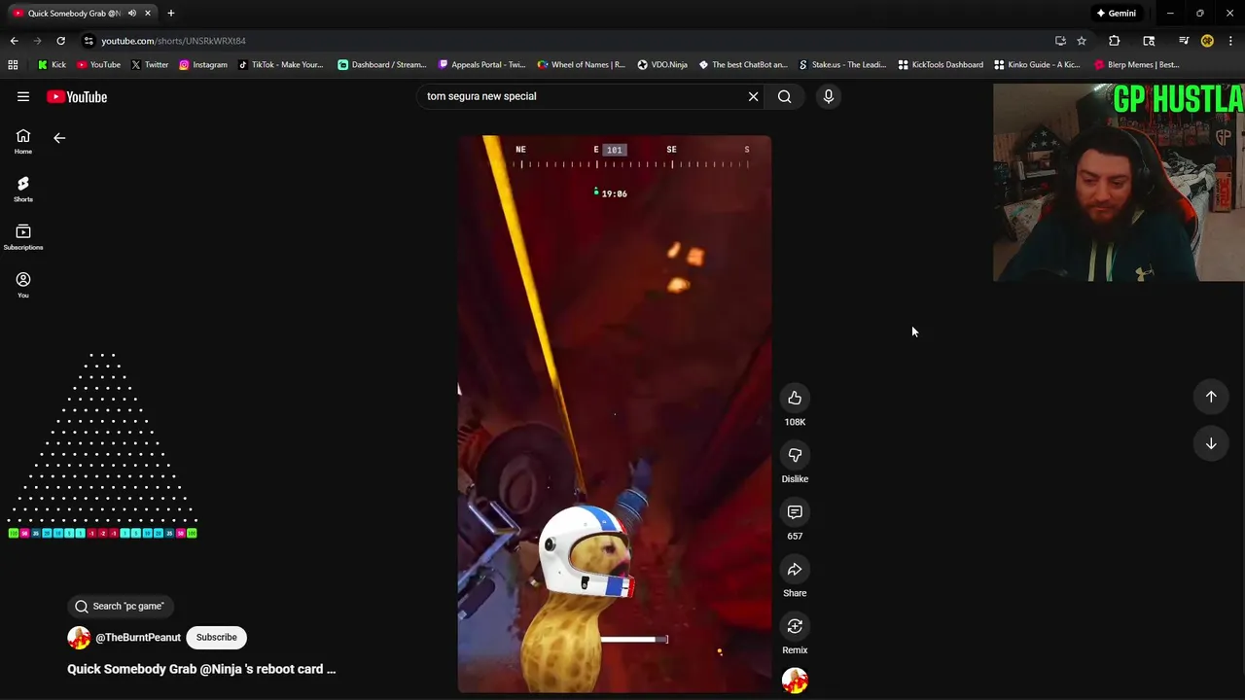This screenshot has height=700, width=1245.
Task: Search with your voice microphone
Action: [829, 96]
